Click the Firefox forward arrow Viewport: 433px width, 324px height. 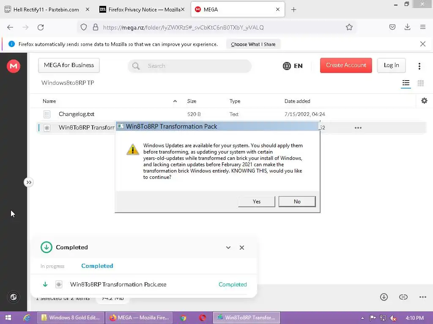coord(25,27)
